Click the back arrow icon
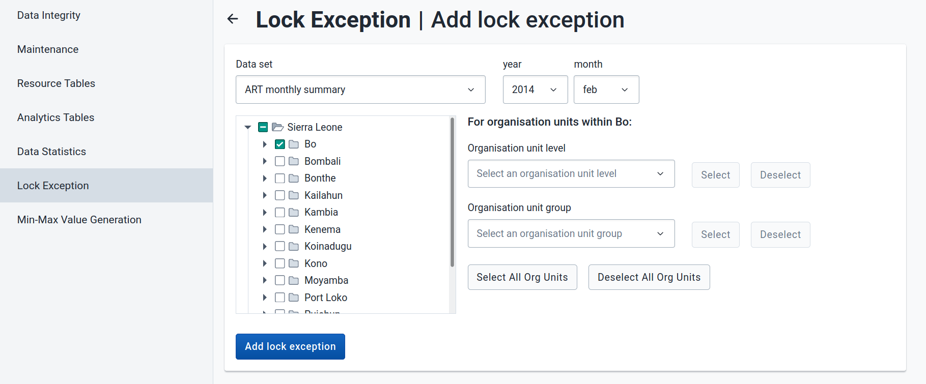Screen dimensions: 926x384 click(233, 19)
